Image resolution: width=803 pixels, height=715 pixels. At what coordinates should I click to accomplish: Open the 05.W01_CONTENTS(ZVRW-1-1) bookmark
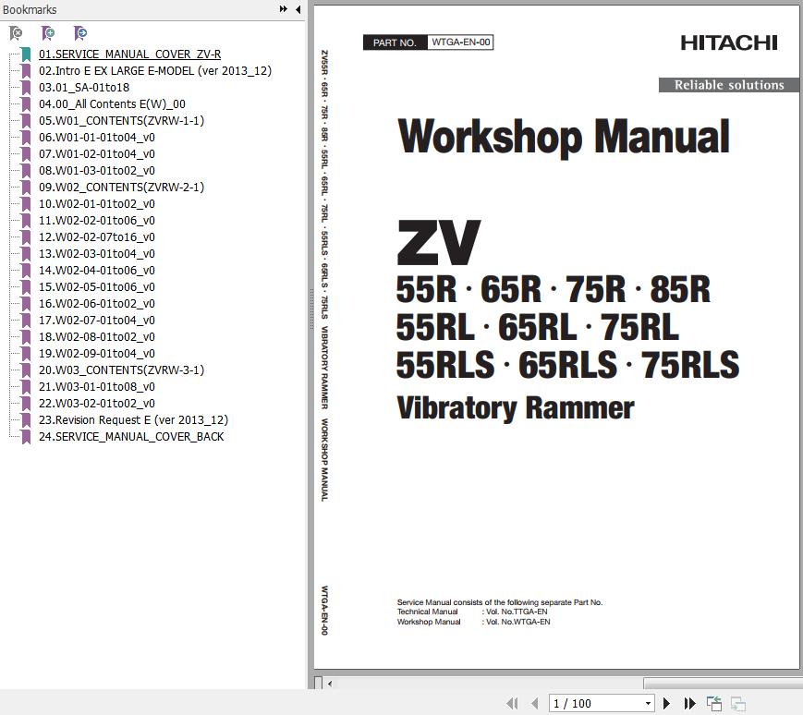pyautogui.click(x=121, y=121)
